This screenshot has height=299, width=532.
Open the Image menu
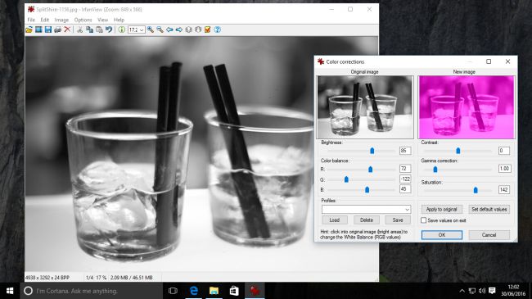[x=61, y=20]
